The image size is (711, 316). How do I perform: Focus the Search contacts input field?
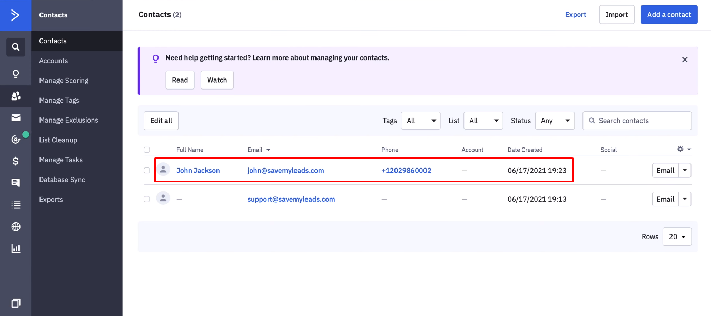637,121
